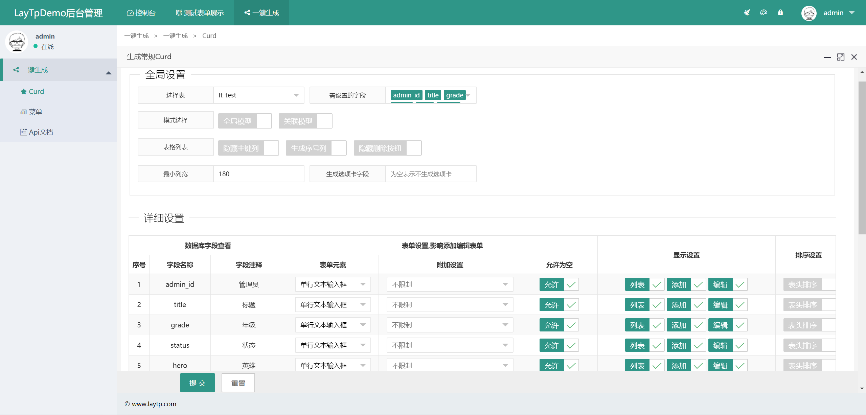Click the vertical scrollbar thumb
Viewport: 866px width, 415px height.
click(x=862, y=157)
